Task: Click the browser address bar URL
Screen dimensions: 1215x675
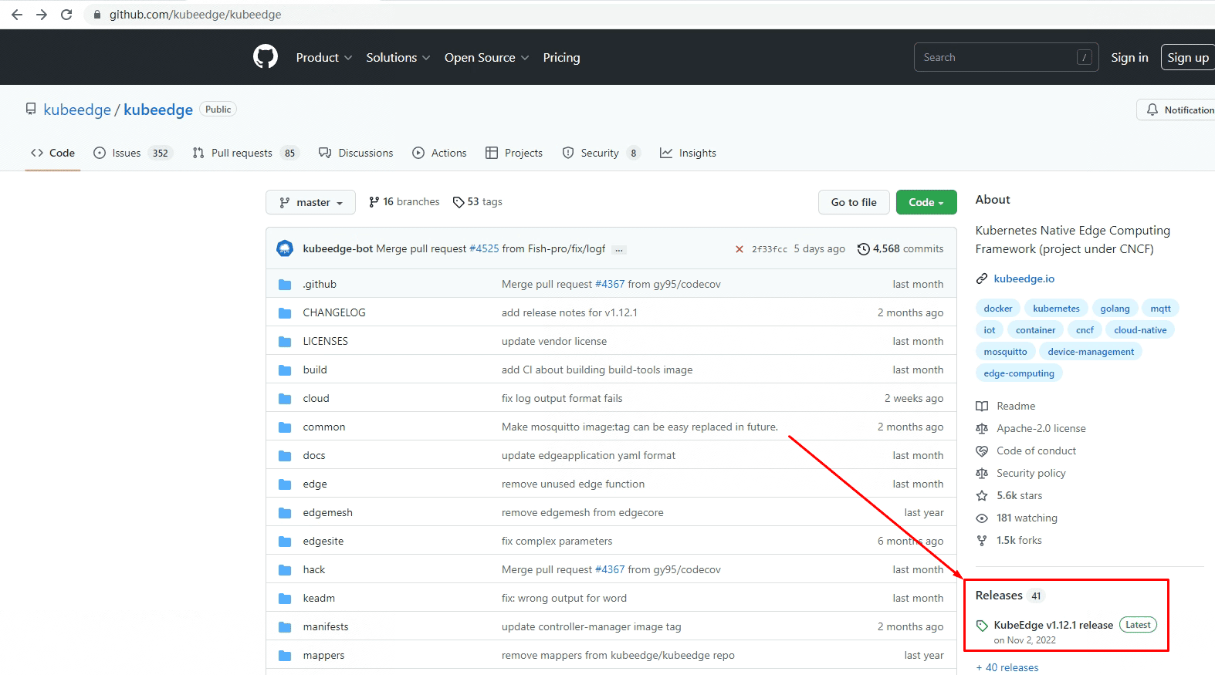Action: pos(195,15)
